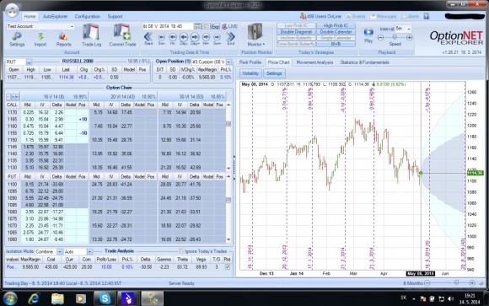Click the help question mark icon

[427, 16]
